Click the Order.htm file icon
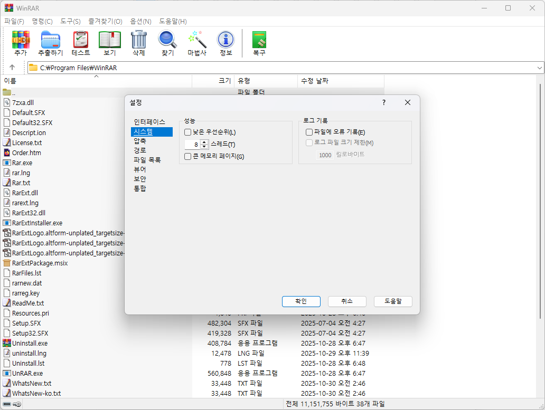The width and height of the screenshot is (545, 410). coord(7,152)
